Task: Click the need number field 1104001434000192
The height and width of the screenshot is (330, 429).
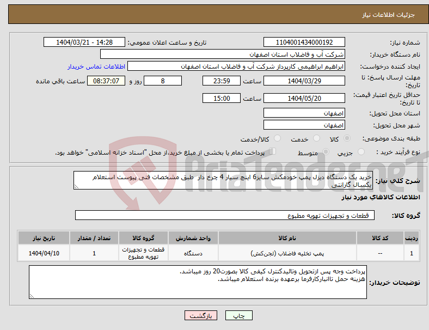Action: tap(304, 42)
